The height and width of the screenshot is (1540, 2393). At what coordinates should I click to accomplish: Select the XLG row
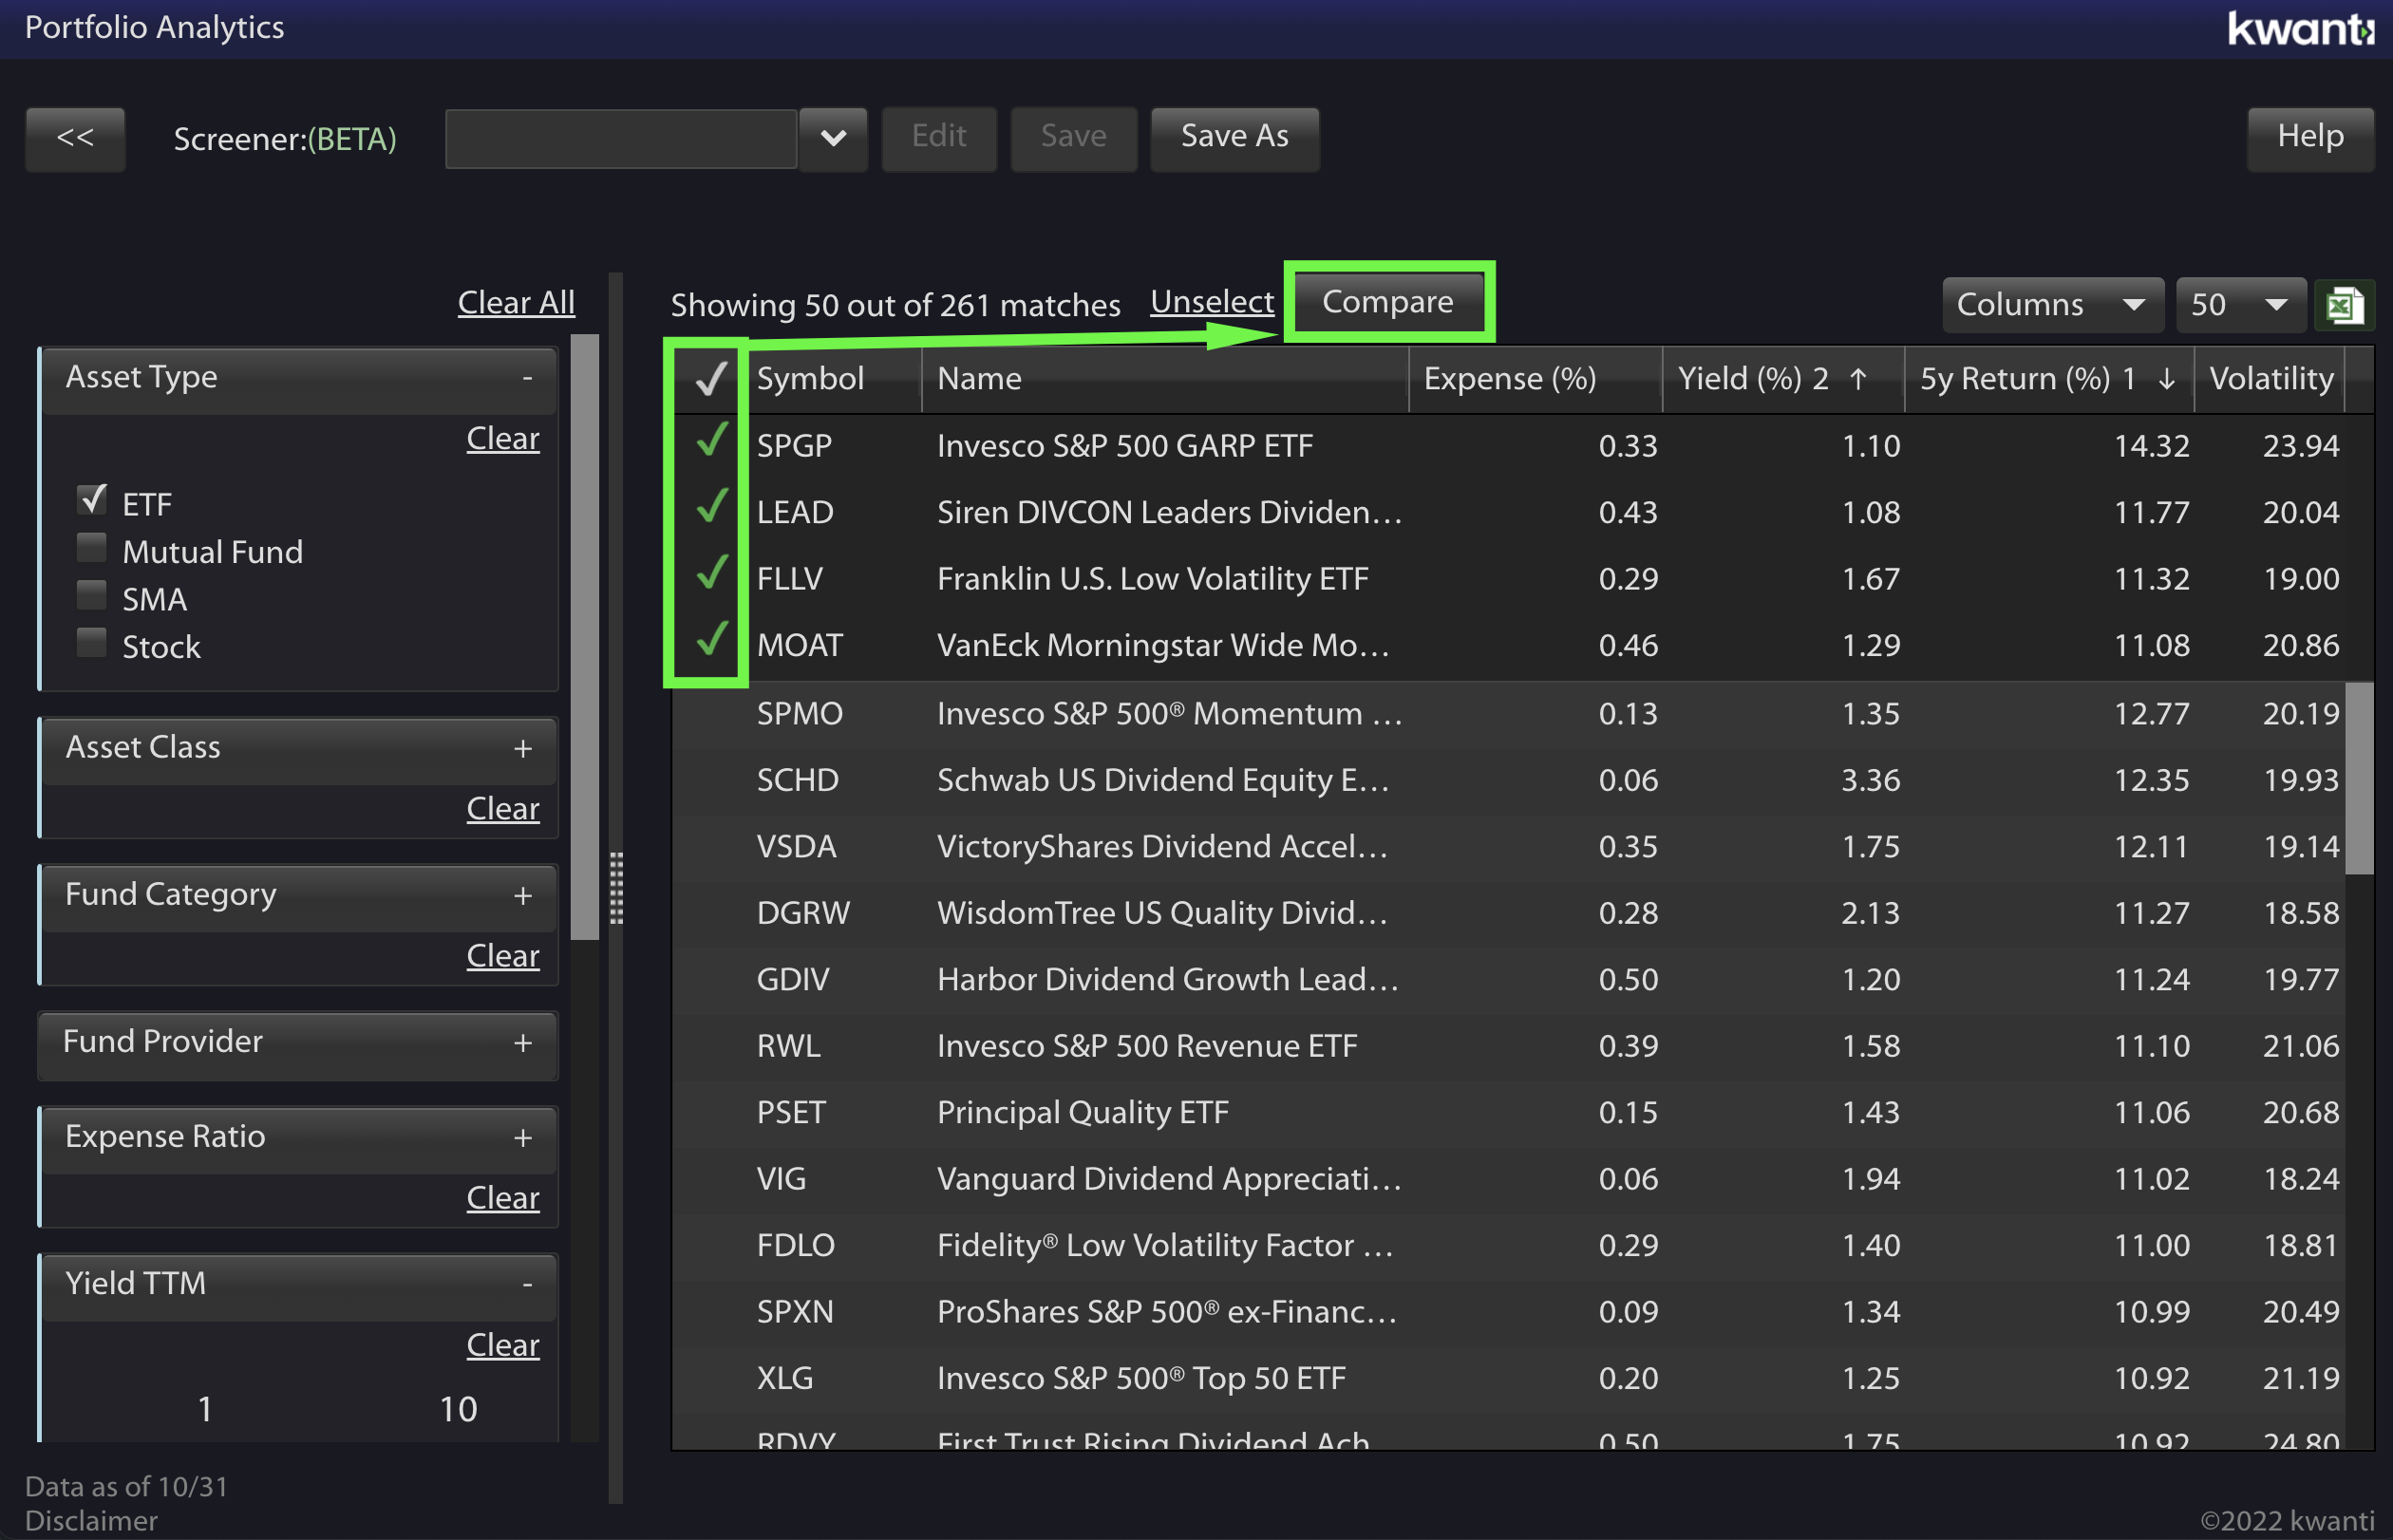1508,1378
